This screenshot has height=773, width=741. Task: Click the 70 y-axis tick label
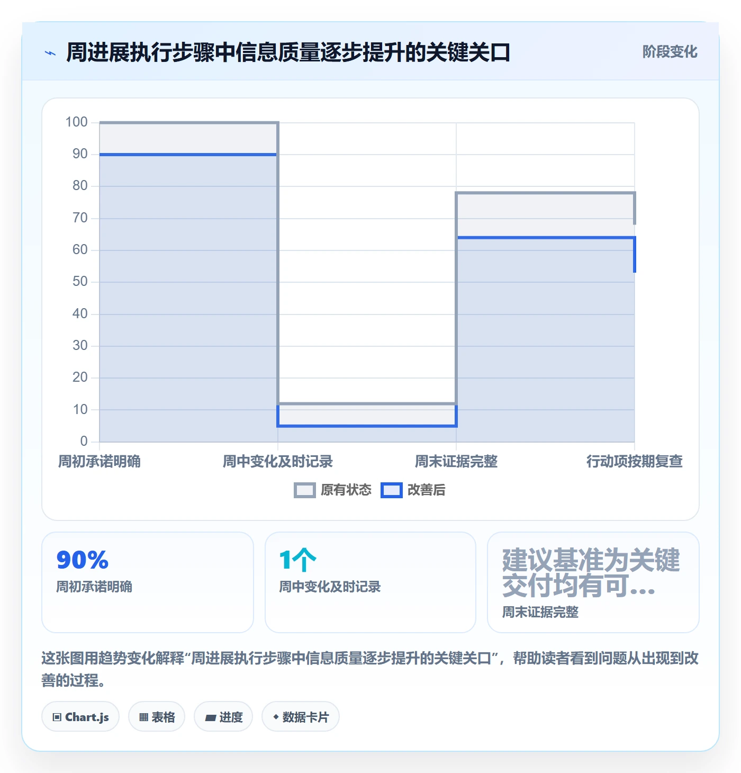coord(80,218)
